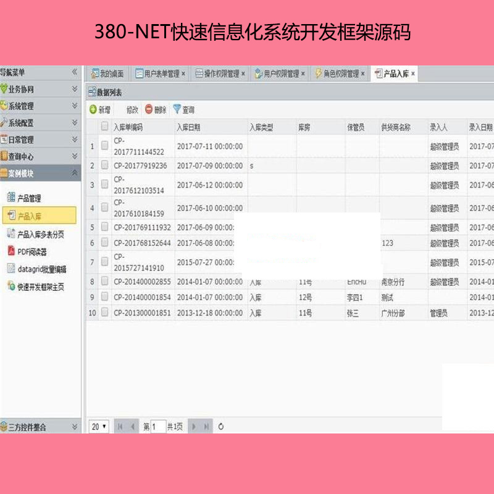Viewport: 494px width, 494px height.
Task: Click the 新增 (add) green plus icon
Action: (x=93, y=109)
